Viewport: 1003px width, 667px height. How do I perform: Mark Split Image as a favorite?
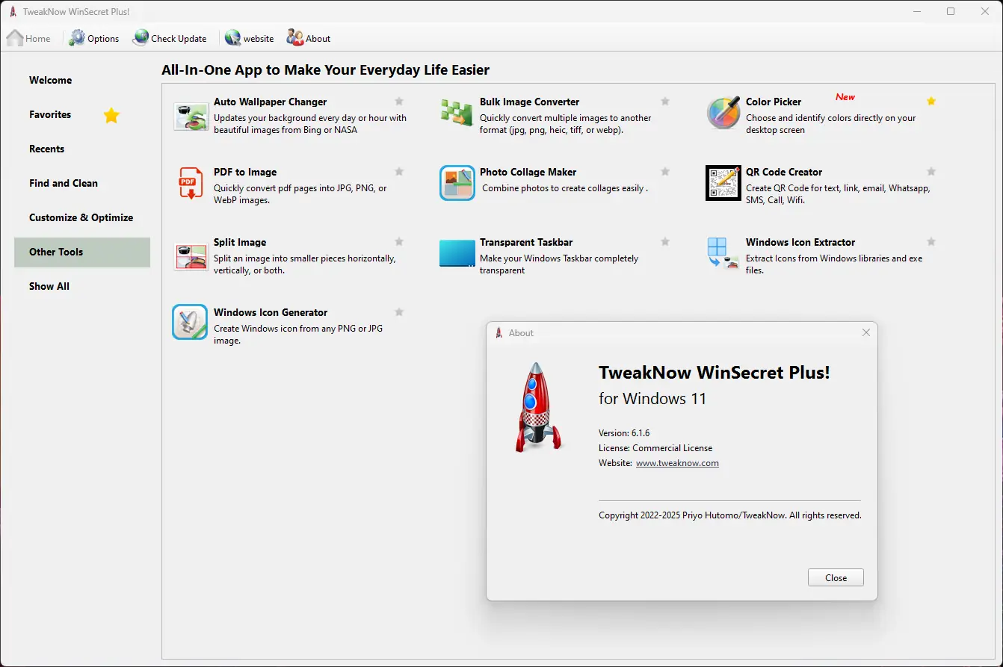[399, 242]
